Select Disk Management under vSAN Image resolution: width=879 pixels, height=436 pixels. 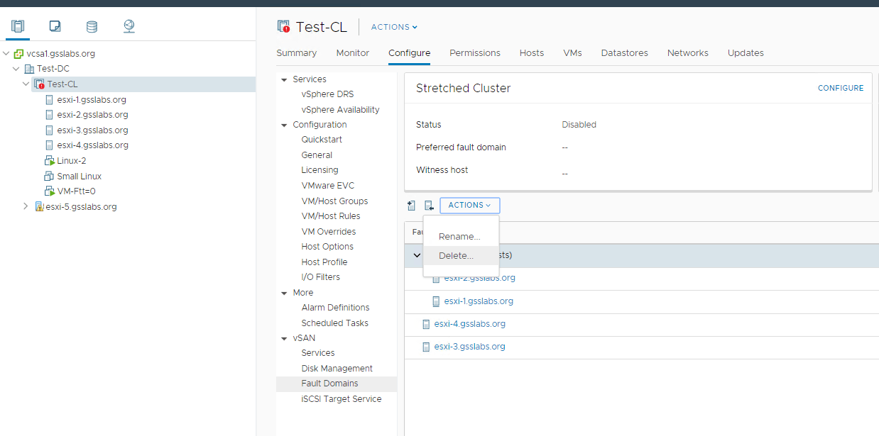(x=337, y=369)
